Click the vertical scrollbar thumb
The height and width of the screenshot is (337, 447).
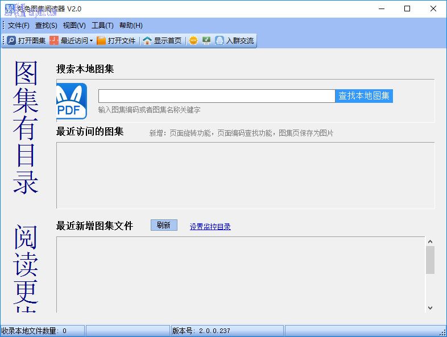point(430,260)
